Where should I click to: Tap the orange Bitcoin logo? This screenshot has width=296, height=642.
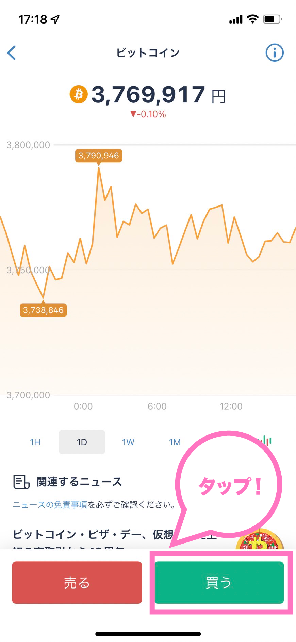pos(79,94)
